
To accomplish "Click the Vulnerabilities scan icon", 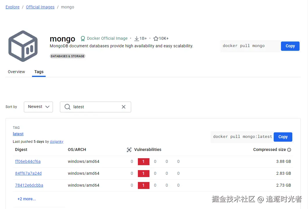I will (129, 150).
